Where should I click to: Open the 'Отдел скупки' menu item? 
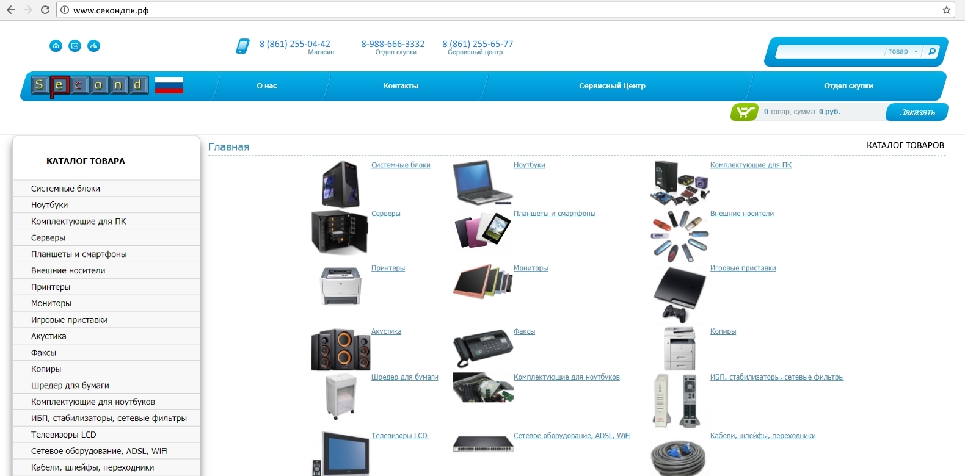pyautogui.click(x=848, y=86)
